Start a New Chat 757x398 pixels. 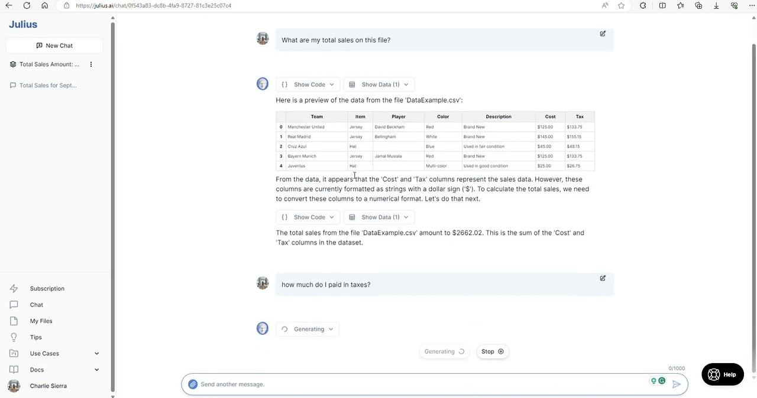[54, 45]
